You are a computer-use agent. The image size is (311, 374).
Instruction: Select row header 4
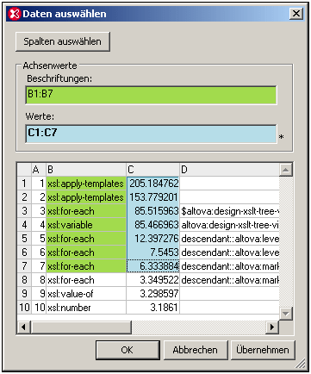click(24, 225)
